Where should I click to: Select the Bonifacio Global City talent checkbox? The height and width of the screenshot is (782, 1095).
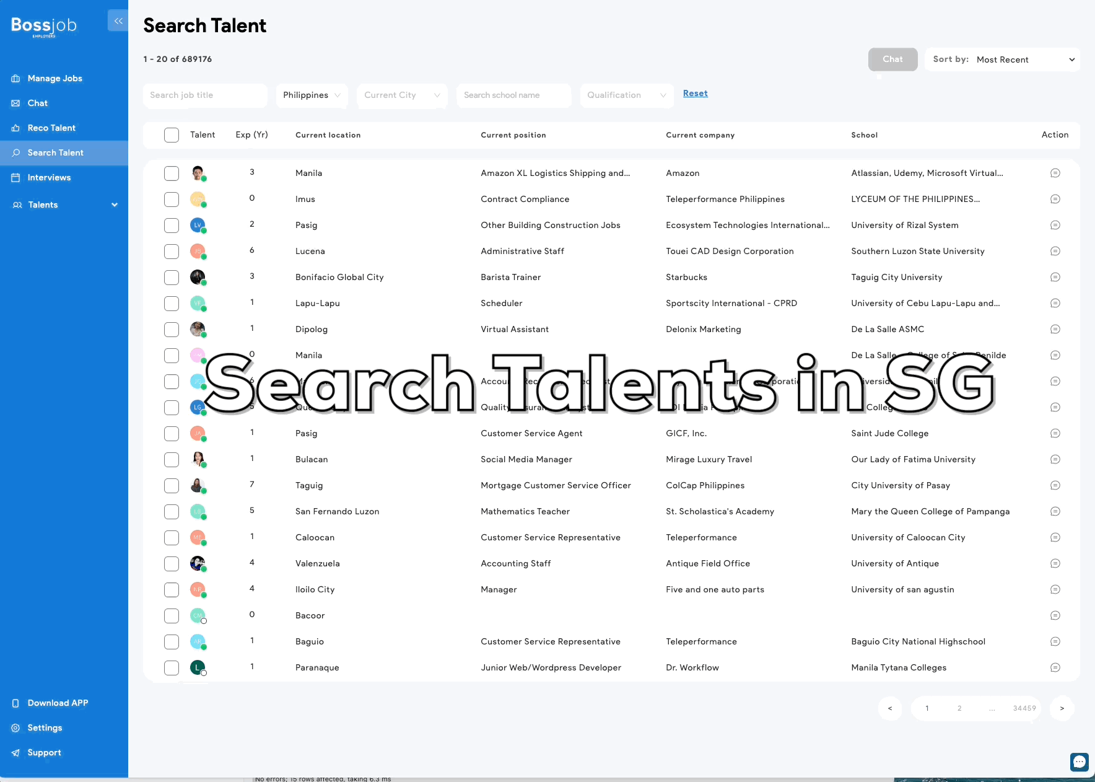point(172,278)
